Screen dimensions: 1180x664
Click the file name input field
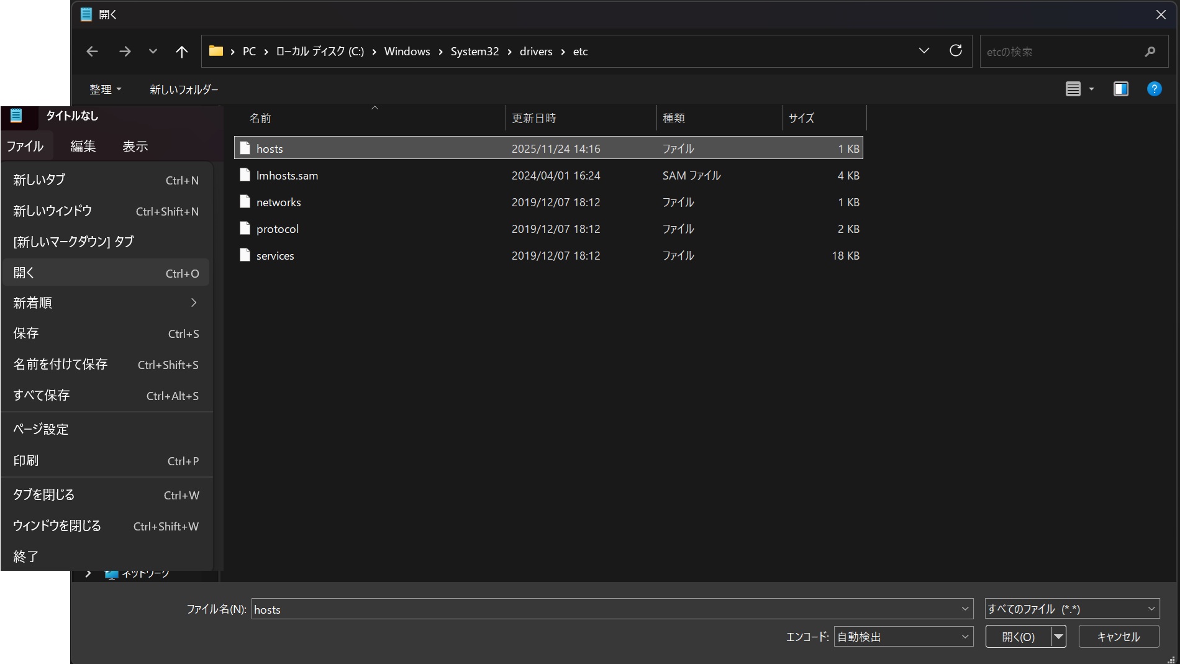coord(606,609)
